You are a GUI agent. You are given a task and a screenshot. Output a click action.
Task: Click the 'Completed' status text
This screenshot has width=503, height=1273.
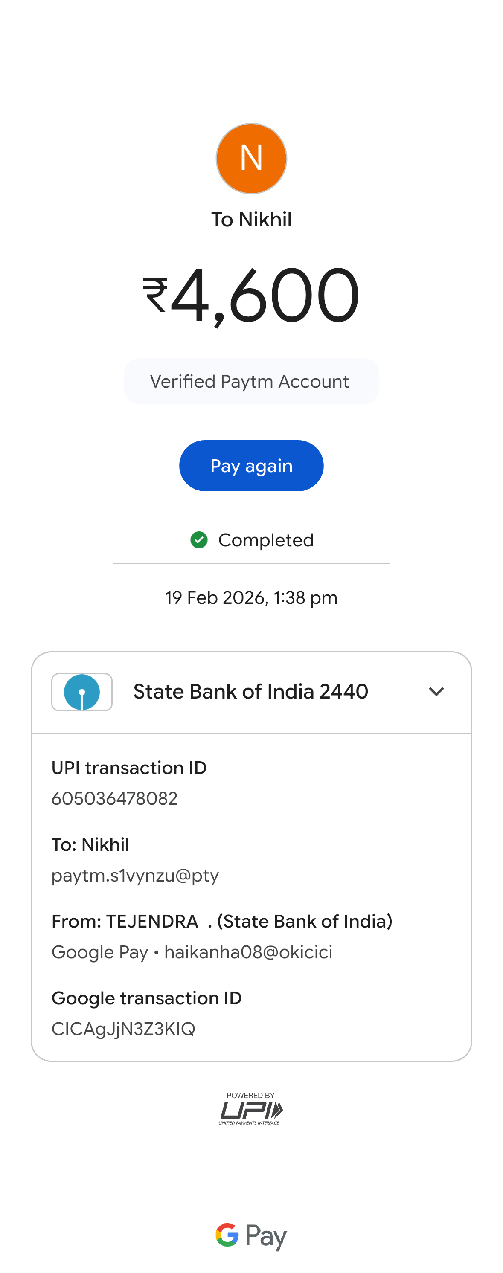(266, 540)
